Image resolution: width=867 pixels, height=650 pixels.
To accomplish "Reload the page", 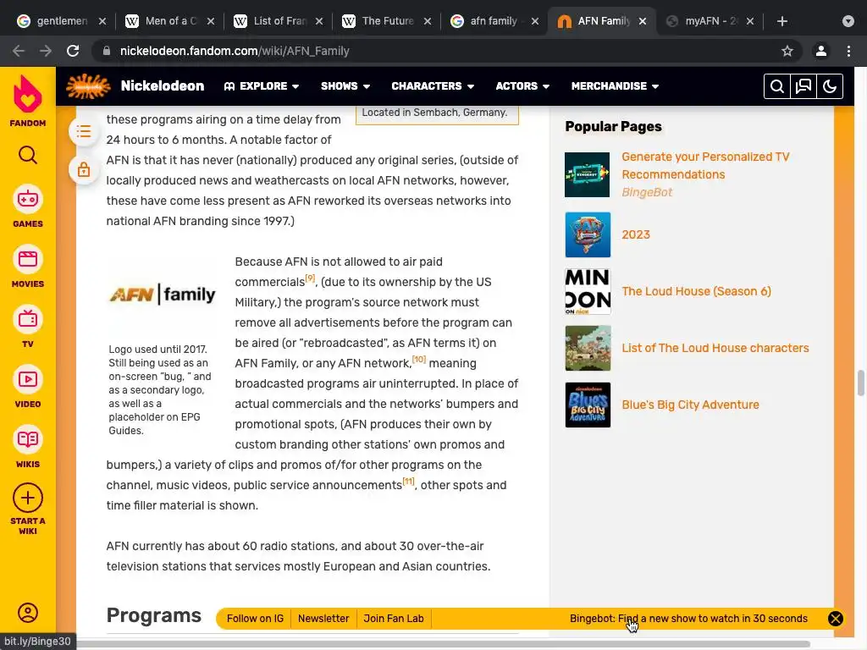I will click(x=73, y=51).
